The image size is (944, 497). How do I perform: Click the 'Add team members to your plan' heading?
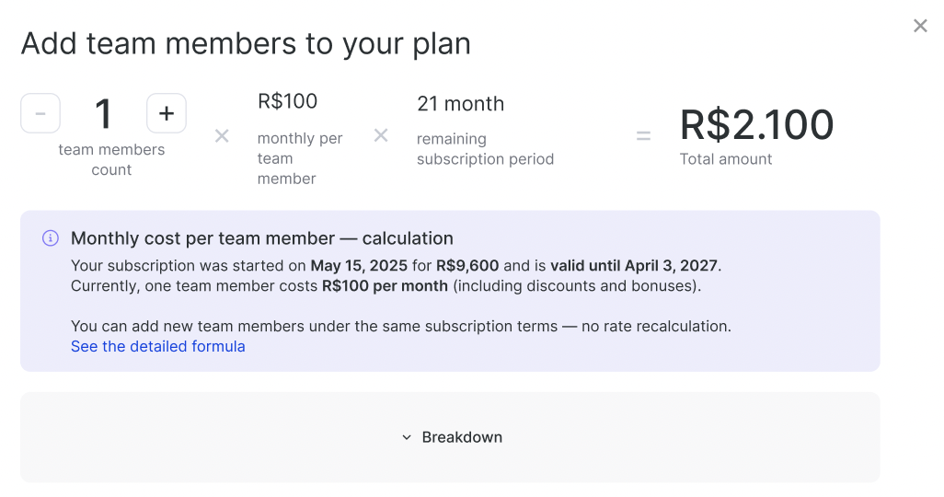pos(246,43)
